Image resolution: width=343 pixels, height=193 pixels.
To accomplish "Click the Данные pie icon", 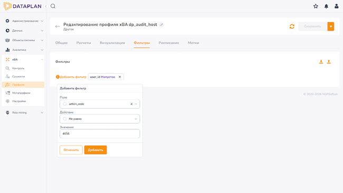I will [x=7, y=31].
